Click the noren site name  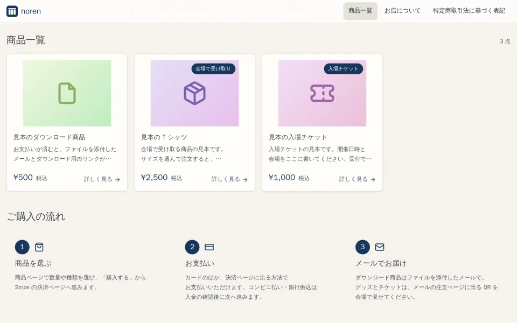click(31, 11)
